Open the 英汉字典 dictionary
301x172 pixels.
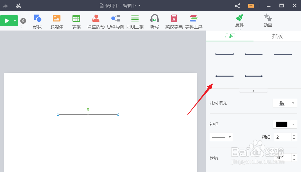click(x=174, y=22)
